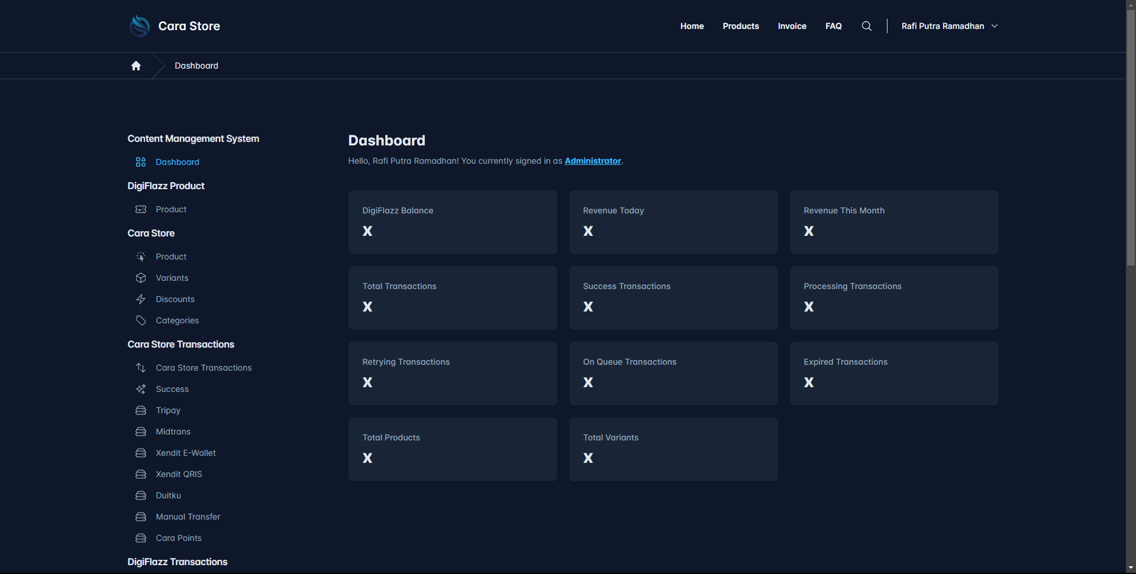Click the Revenue Today card
The height and width of the screenshot is (574, 1136).
coord(673,222)
